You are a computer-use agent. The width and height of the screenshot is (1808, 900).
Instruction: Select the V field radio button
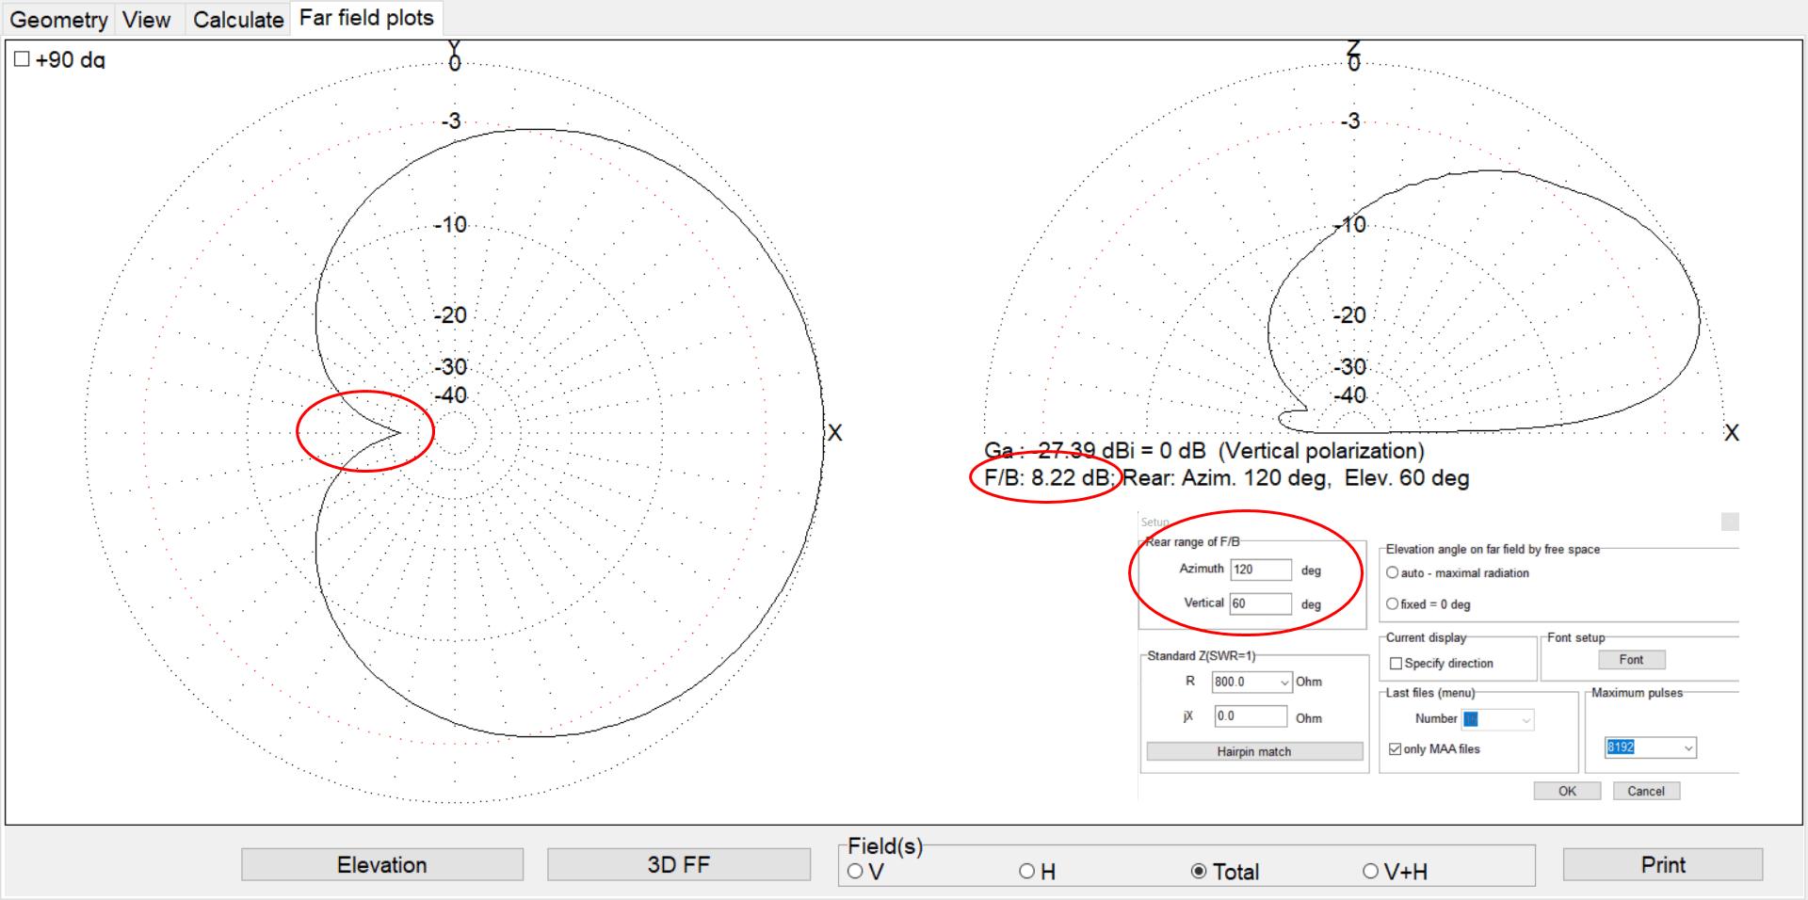click(855, 872)
